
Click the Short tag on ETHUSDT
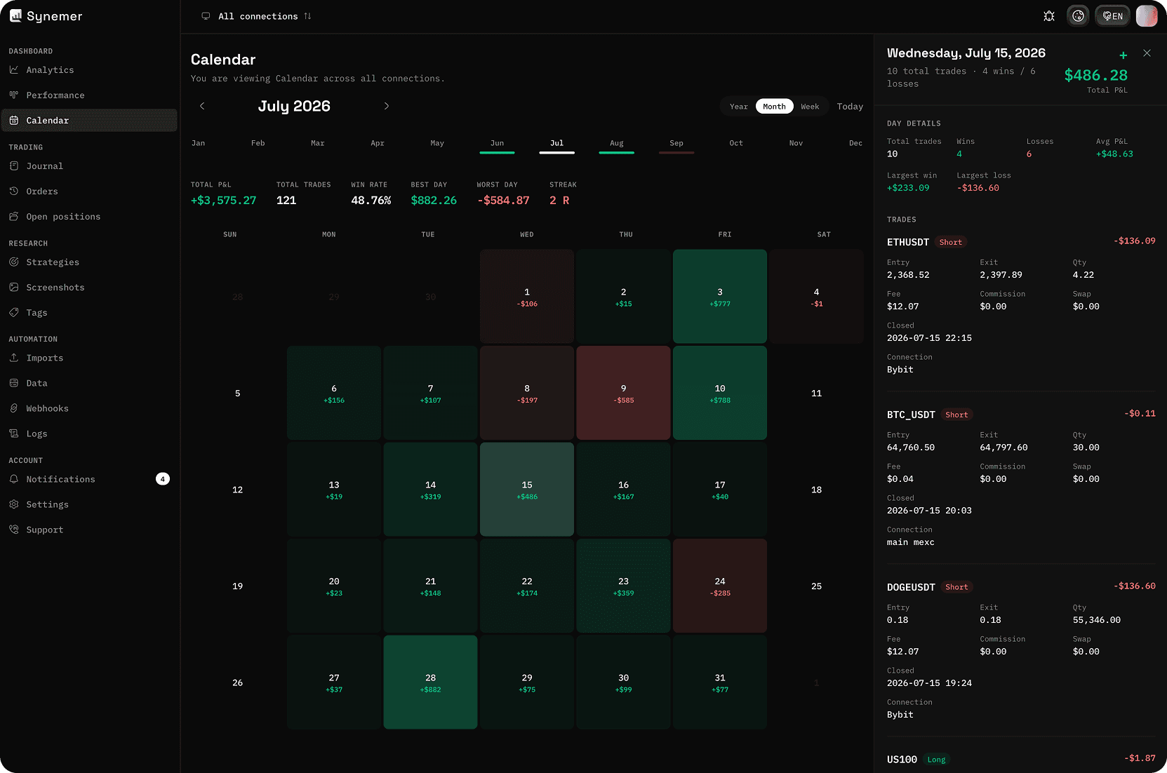click(x=951, y=242)
